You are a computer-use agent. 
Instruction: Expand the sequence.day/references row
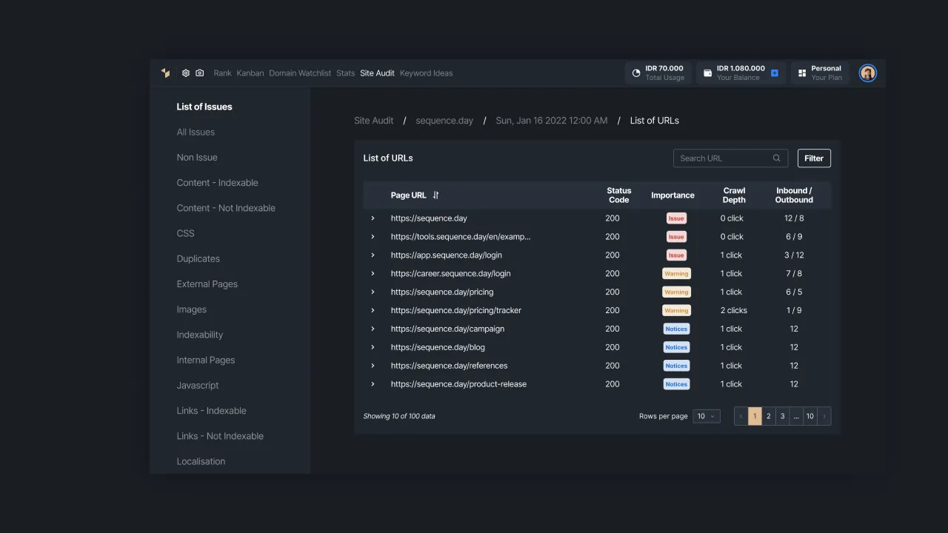click(373, 366)
